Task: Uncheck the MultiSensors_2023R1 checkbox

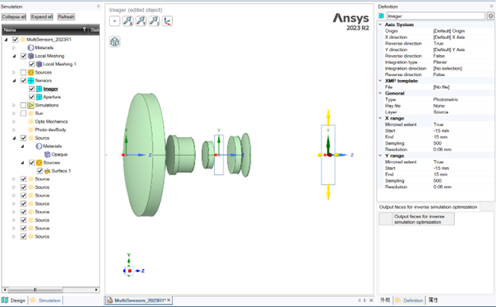Action: (x=15, y=40)
